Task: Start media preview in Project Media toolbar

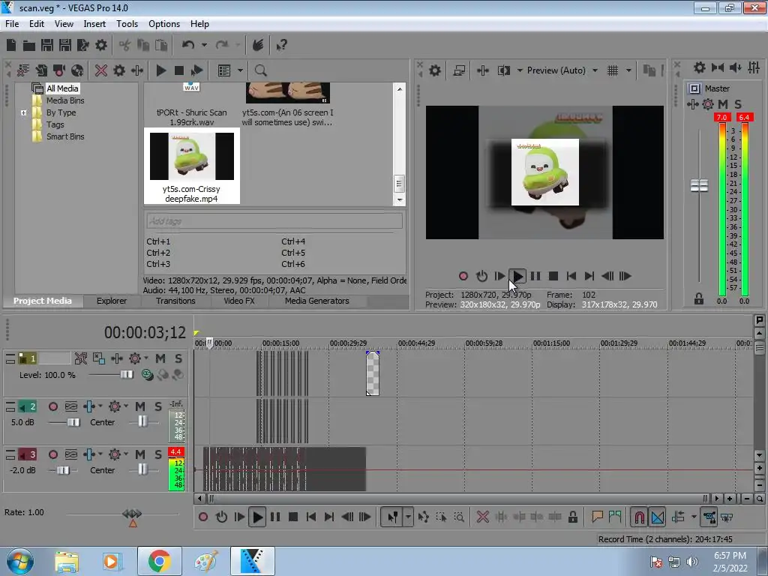Action: [x=160, y=70]
